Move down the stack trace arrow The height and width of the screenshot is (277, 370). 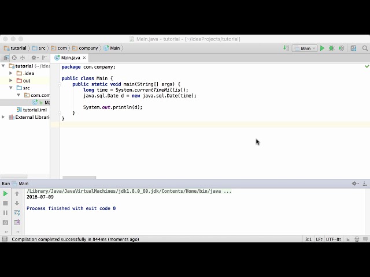coord(17,203)
